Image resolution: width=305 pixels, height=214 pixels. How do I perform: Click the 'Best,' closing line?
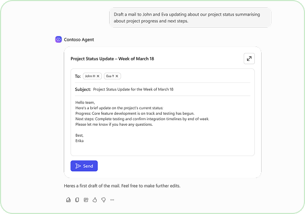[79, 135]
